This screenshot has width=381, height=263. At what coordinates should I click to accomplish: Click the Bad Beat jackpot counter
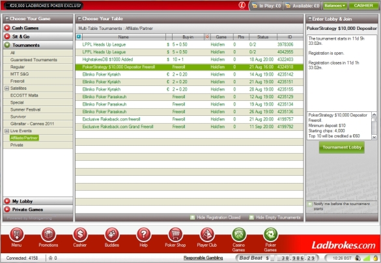click(277, 258)
